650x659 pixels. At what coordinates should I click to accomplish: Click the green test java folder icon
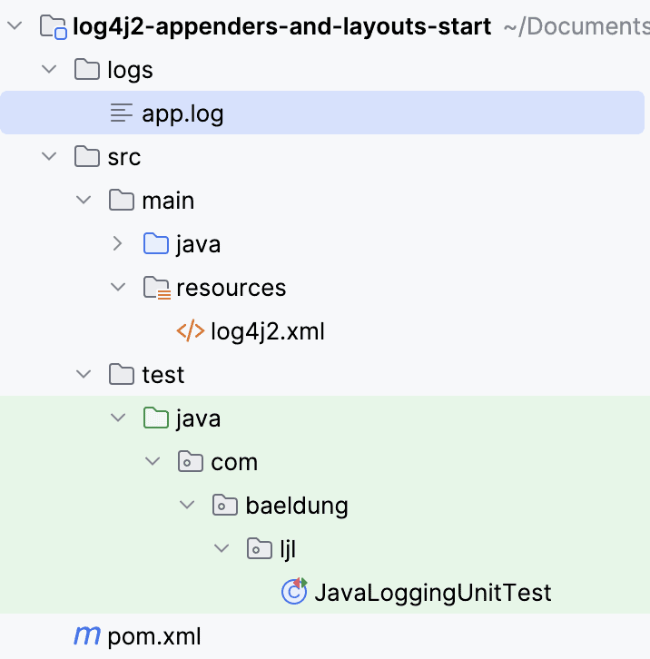[156, 418]
